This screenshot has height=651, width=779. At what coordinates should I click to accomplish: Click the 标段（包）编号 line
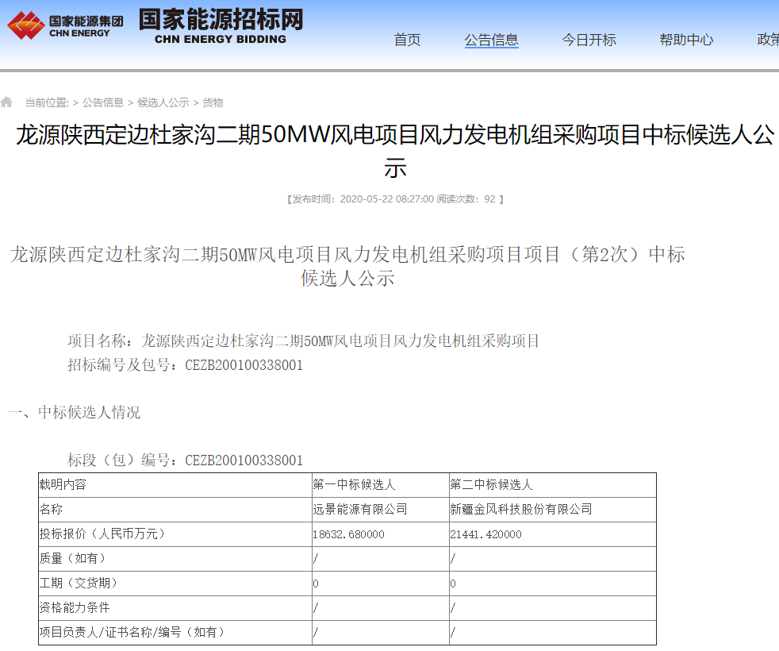point(186,460)
